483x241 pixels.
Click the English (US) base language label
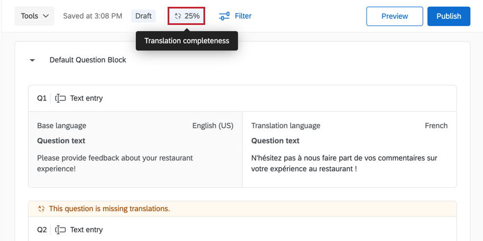pos(213,126)
